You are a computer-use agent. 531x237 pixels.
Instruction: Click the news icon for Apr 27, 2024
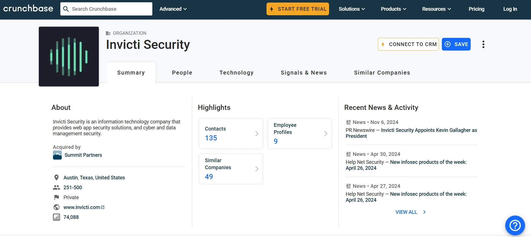point(348,186)
